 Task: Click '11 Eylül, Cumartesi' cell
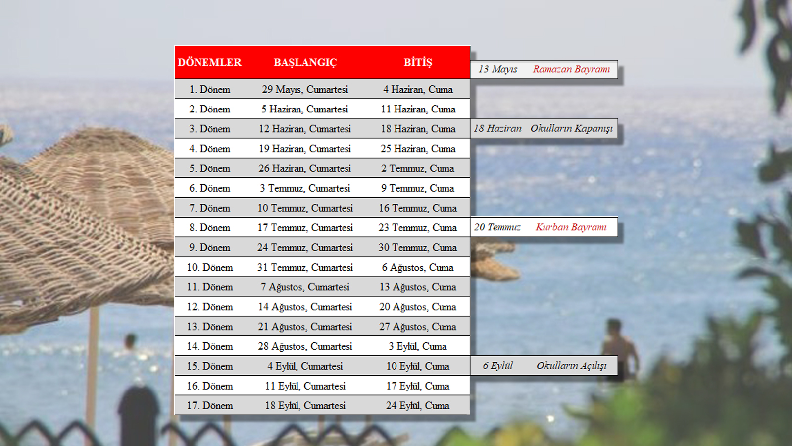[305, 386]
